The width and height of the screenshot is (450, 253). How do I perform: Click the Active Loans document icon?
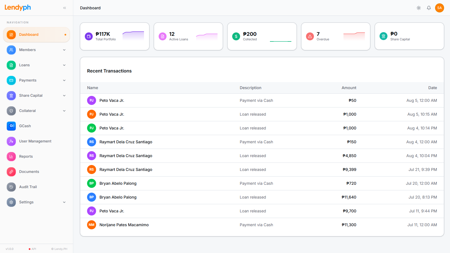click(x=163, y=36)
